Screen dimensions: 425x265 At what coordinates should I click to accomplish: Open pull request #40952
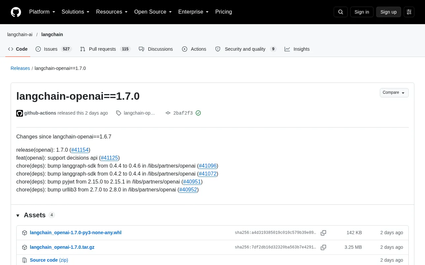[188, 190]
